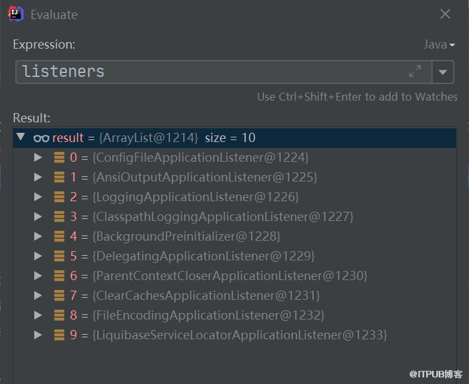Collapse the result ArrayList node
Screen dimensions: 469x384
[x=20, y=137]
